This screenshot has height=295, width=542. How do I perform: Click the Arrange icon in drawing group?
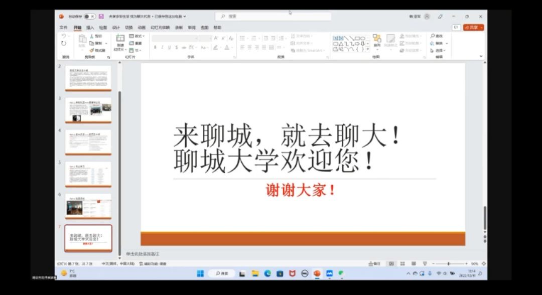point(377,39)
